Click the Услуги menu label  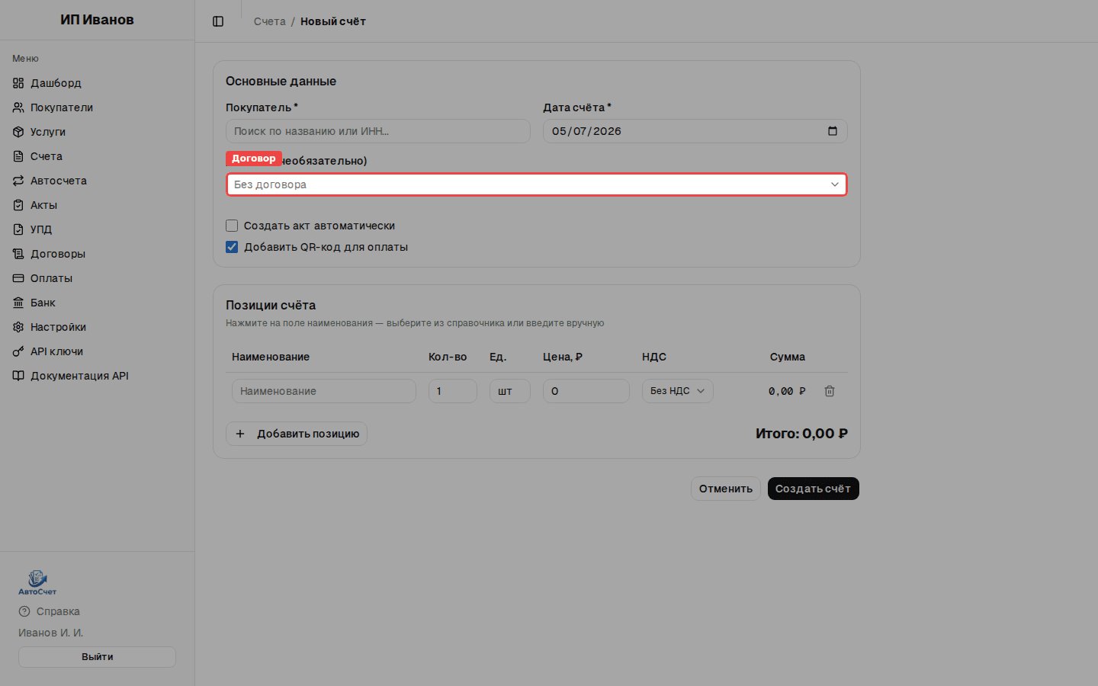pos(48,132)
